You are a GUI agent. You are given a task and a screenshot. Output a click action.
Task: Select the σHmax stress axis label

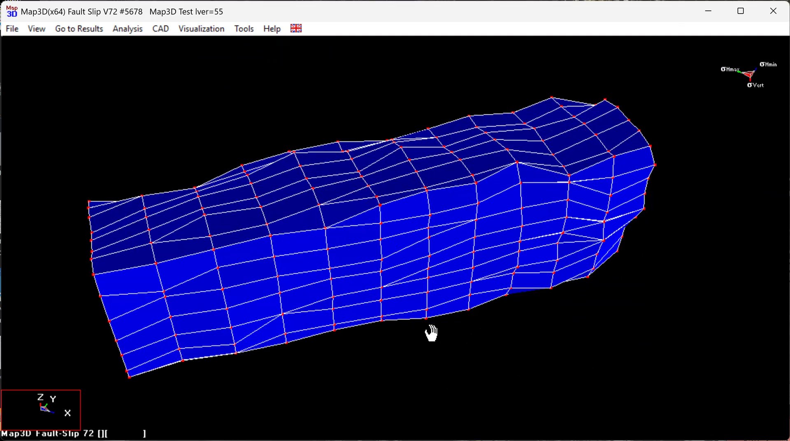tap(730, 69)
